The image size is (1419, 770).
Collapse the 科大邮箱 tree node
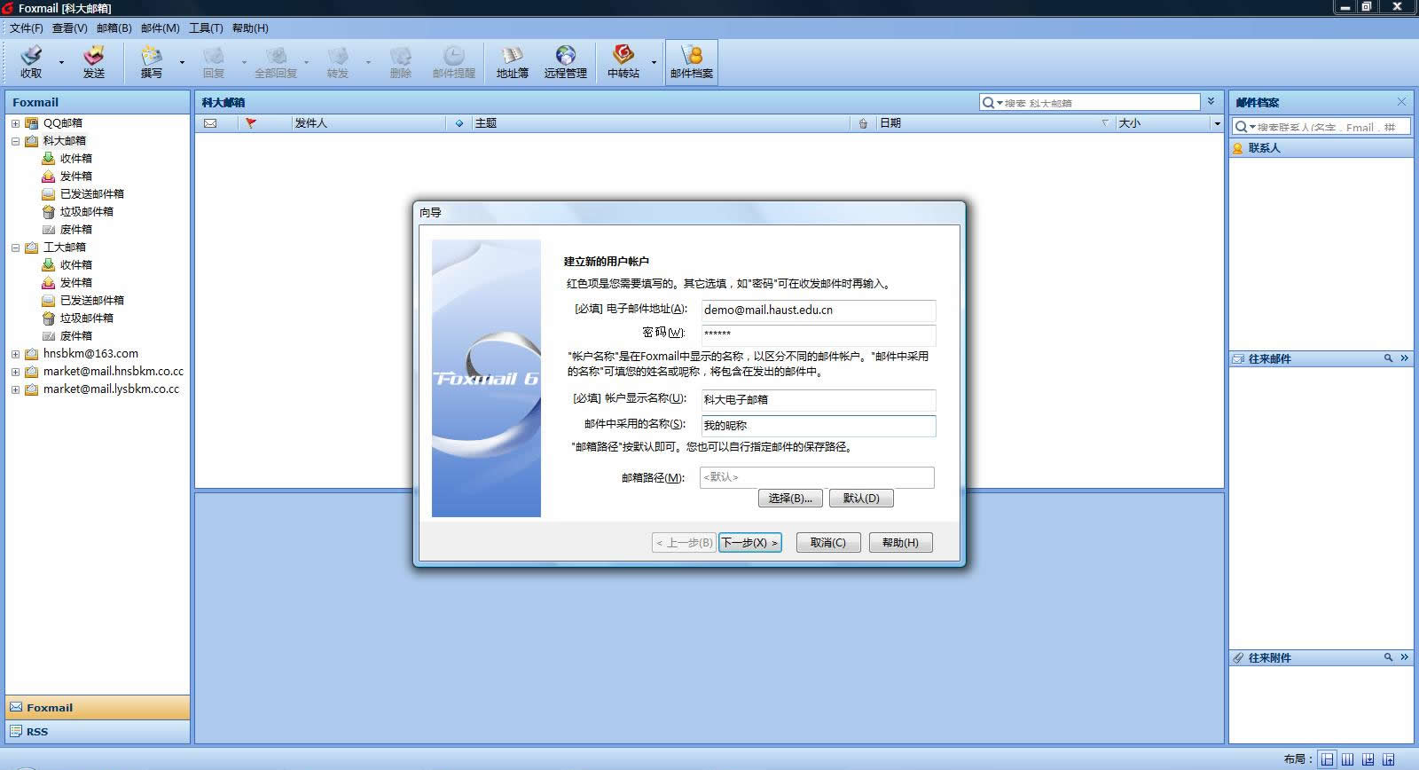coord(15,141)
